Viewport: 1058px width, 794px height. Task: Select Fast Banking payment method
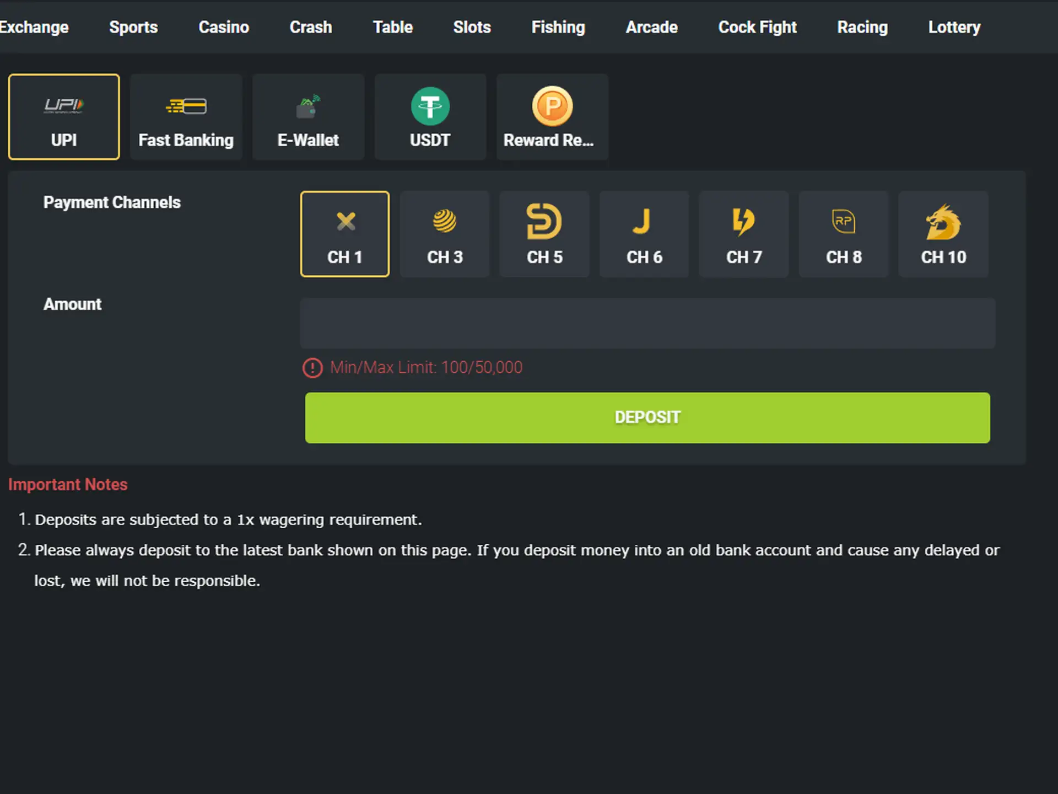186,117
